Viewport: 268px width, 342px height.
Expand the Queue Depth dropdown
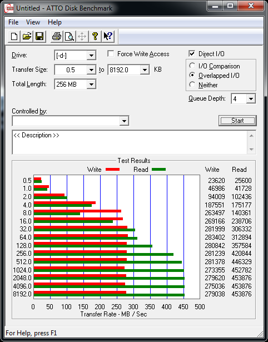(x=251, y=99)
